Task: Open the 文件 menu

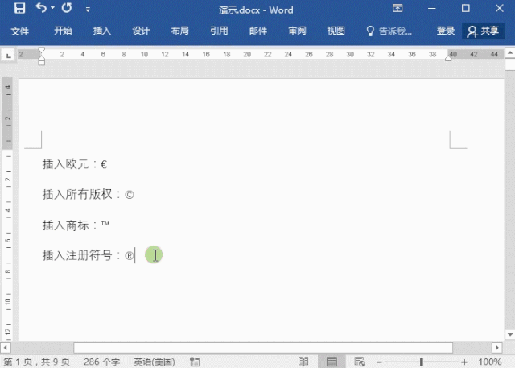Action: click(19, 31)
